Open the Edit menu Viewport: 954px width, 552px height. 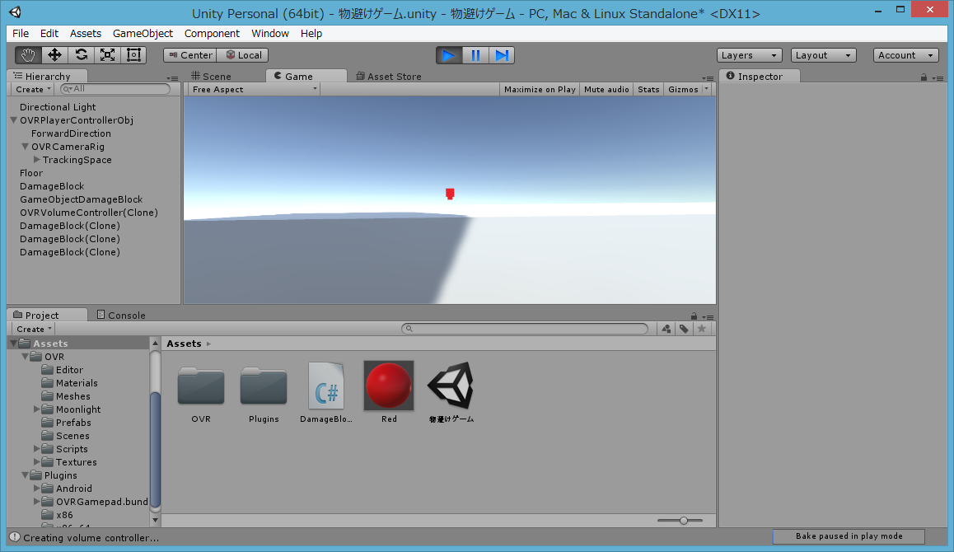click(49, 34)
